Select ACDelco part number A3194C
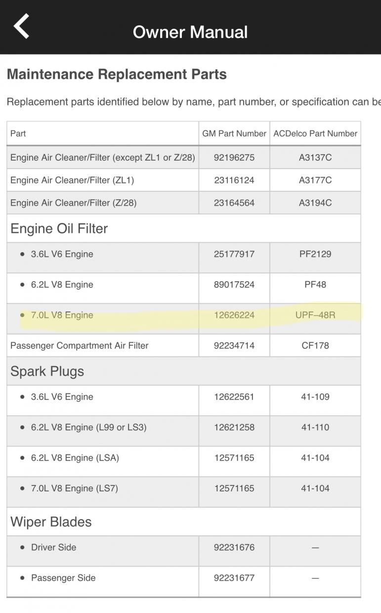 [315, 203]
